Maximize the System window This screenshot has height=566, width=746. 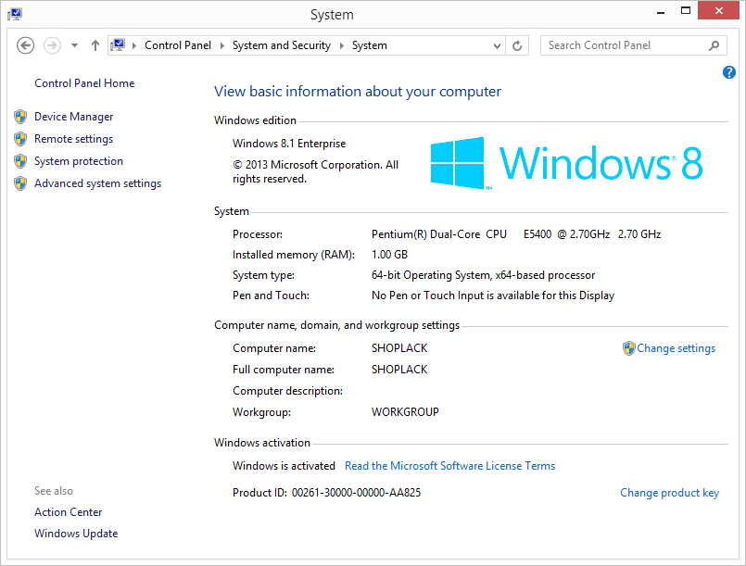[x=686, y=10]
